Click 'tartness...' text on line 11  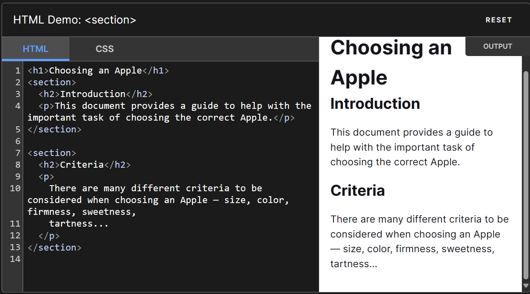tap(79, 224)
